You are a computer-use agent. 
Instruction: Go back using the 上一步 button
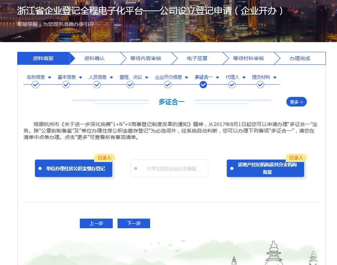[x=96, y=223]
